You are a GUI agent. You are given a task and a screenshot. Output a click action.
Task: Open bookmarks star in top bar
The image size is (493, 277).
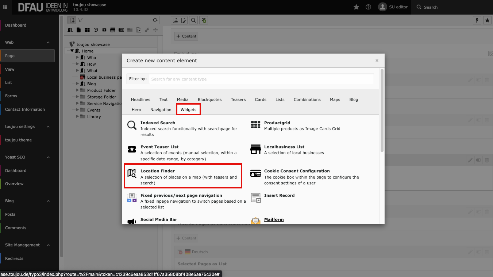(x=357, y=7)
